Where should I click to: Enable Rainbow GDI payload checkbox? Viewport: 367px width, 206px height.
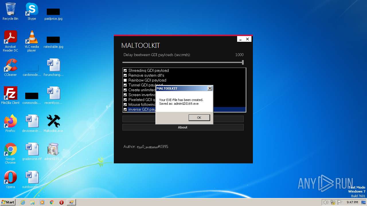pos(125,80)
